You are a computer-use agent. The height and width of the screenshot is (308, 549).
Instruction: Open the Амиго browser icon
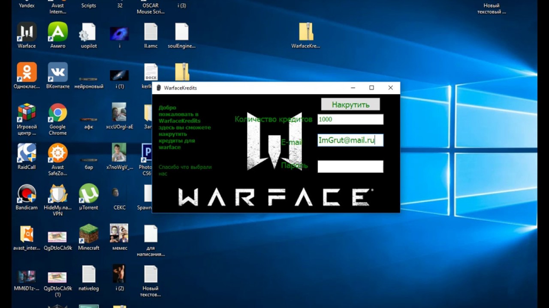click(x=57, y=36)
